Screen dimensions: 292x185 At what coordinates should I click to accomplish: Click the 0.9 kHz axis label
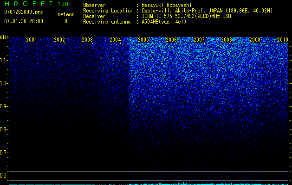pyautogui.click(x=4, y=106)
